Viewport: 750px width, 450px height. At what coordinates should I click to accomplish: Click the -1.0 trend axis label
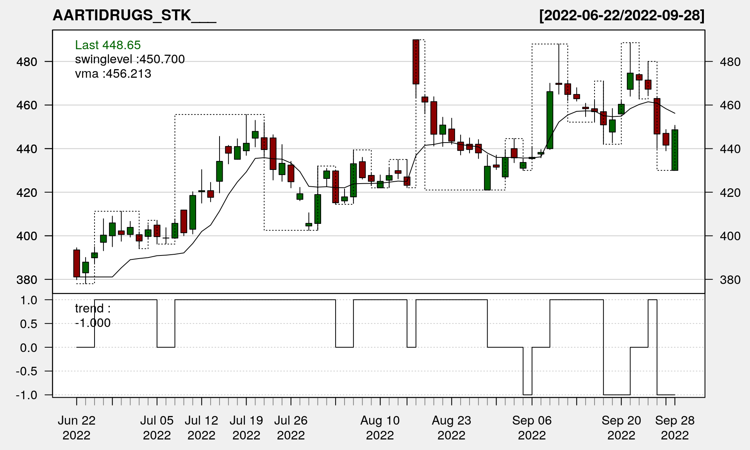(27, 395)
